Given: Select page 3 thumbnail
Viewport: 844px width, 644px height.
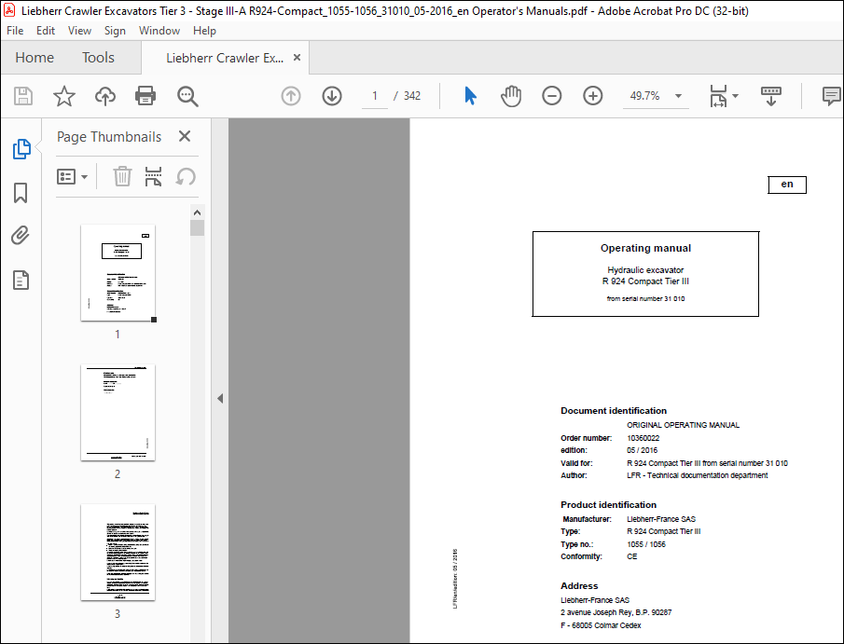Looking at the screenshot, I should coord(118,553).
